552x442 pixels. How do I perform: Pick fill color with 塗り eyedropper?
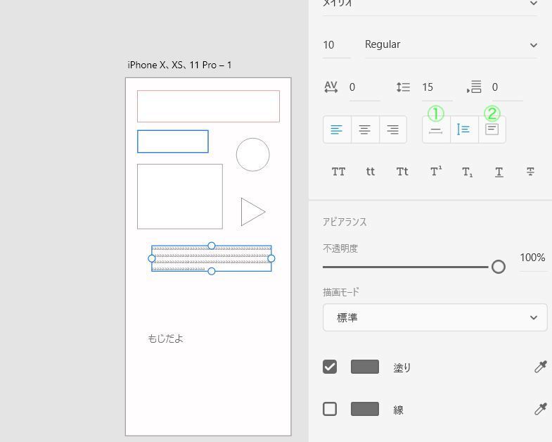540,367
